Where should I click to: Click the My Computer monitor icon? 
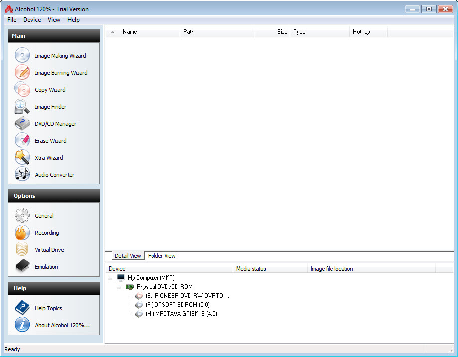121,278
